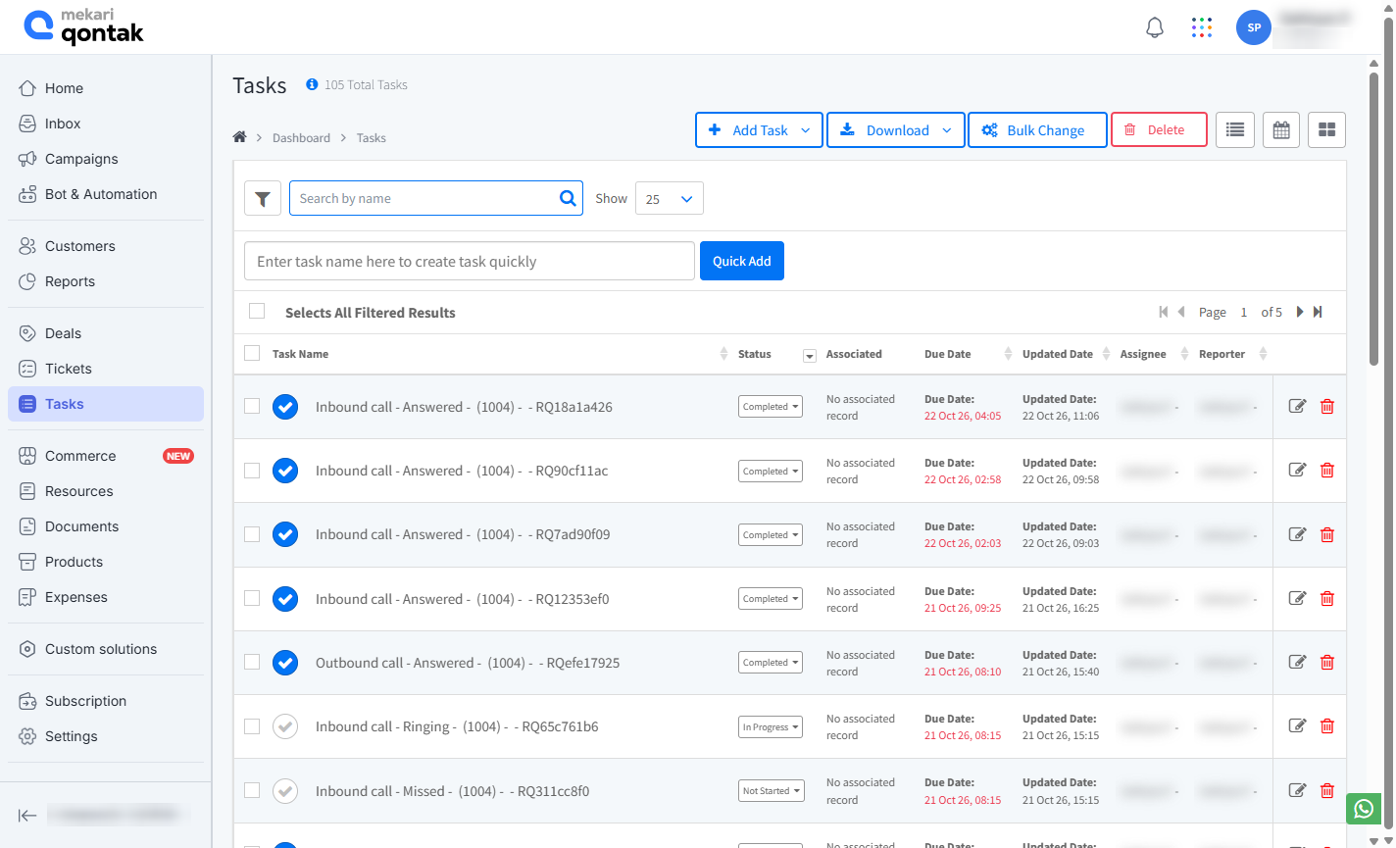Delete the task RQ311cc8f0
The image size is (1396, 848).
(1327, 790)
